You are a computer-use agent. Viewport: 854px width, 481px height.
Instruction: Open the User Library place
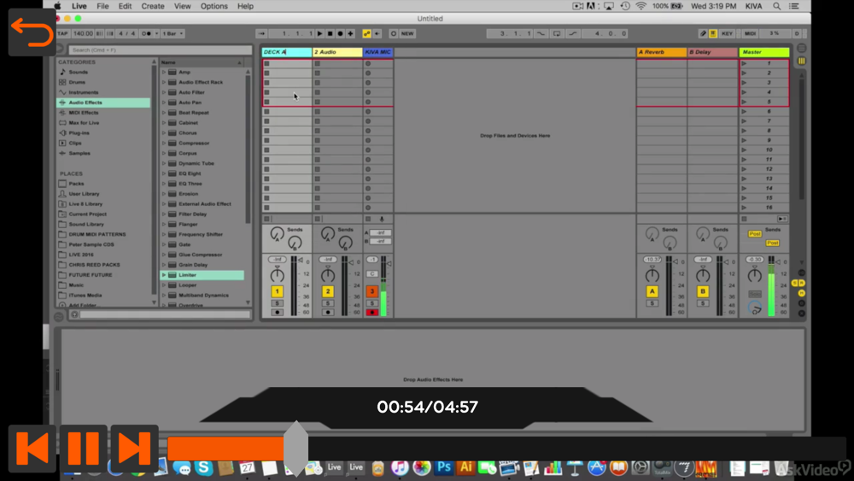(x=84, y=194)
